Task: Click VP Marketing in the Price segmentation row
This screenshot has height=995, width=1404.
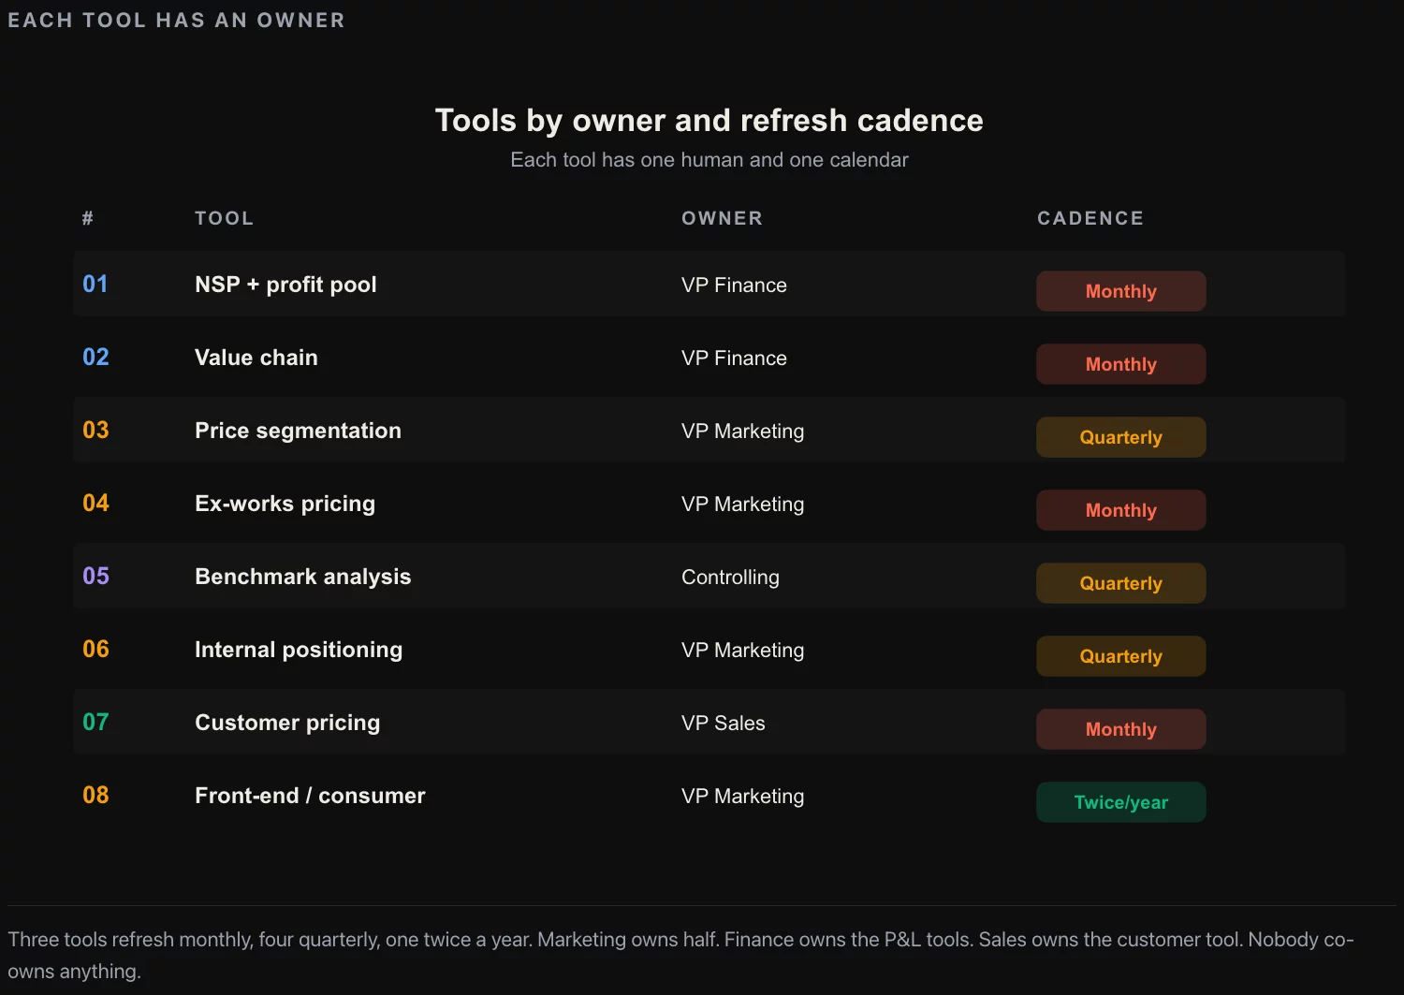Action: click(742, 432)
